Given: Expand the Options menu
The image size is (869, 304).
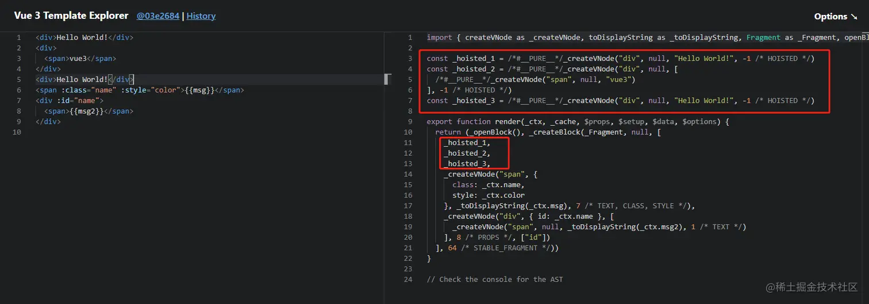Looking at the screenshot, I should [x=835, y=17].
